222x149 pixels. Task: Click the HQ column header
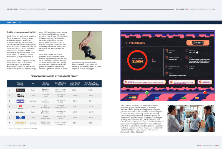pos(33,84)
